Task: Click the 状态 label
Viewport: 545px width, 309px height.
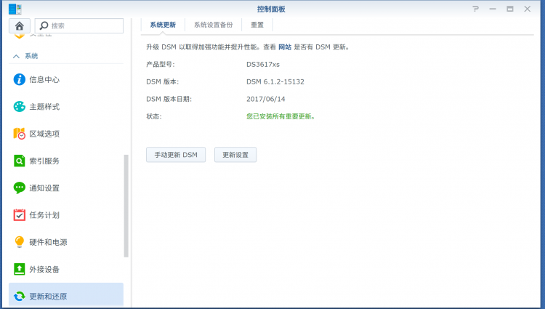Action: tap(154, 116)
